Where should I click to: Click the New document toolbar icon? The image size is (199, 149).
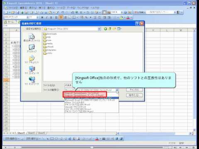pyautogui.click(x=6, y=12)
